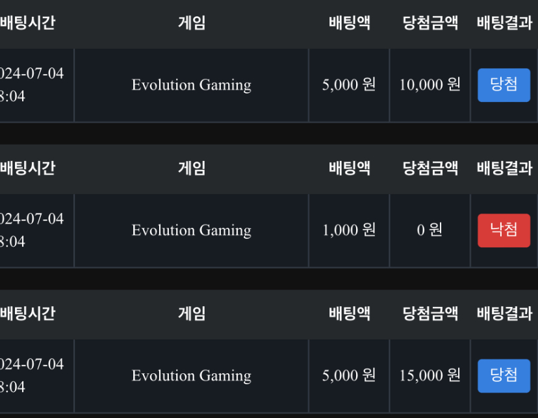This screenshot has height=418, width=538.
Task: Click Evolution Gaming in the top record
Action: pyautogui.click(x=191, y=85)
